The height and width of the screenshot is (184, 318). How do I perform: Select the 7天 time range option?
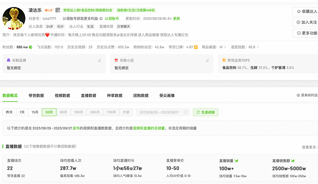coord(22,112)
